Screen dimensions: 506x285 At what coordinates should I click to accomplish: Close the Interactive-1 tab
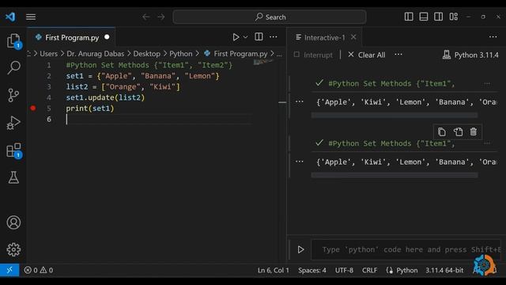(x=353, y=37)
